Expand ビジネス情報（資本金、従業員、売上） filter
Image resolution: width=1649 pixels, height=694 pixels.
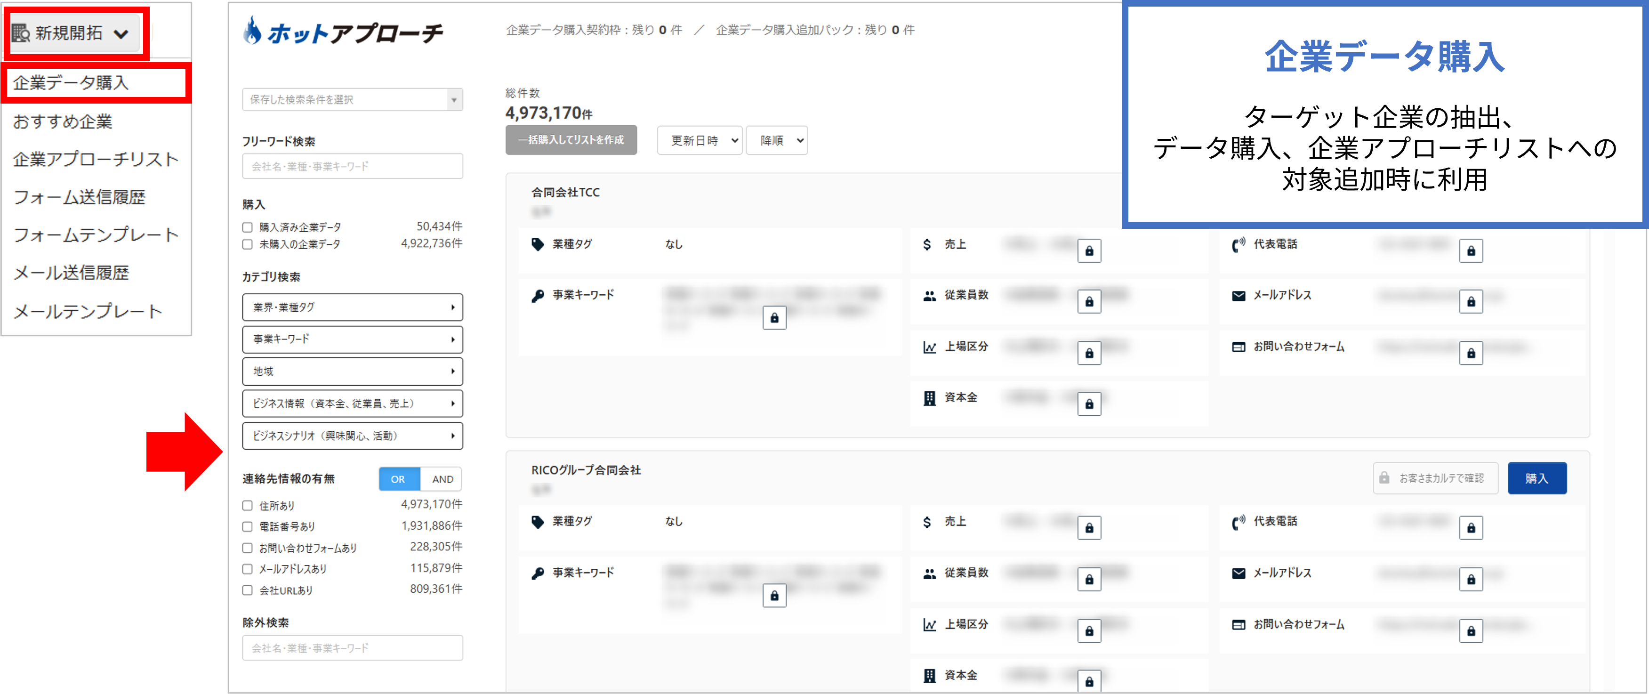pos(353,403)
